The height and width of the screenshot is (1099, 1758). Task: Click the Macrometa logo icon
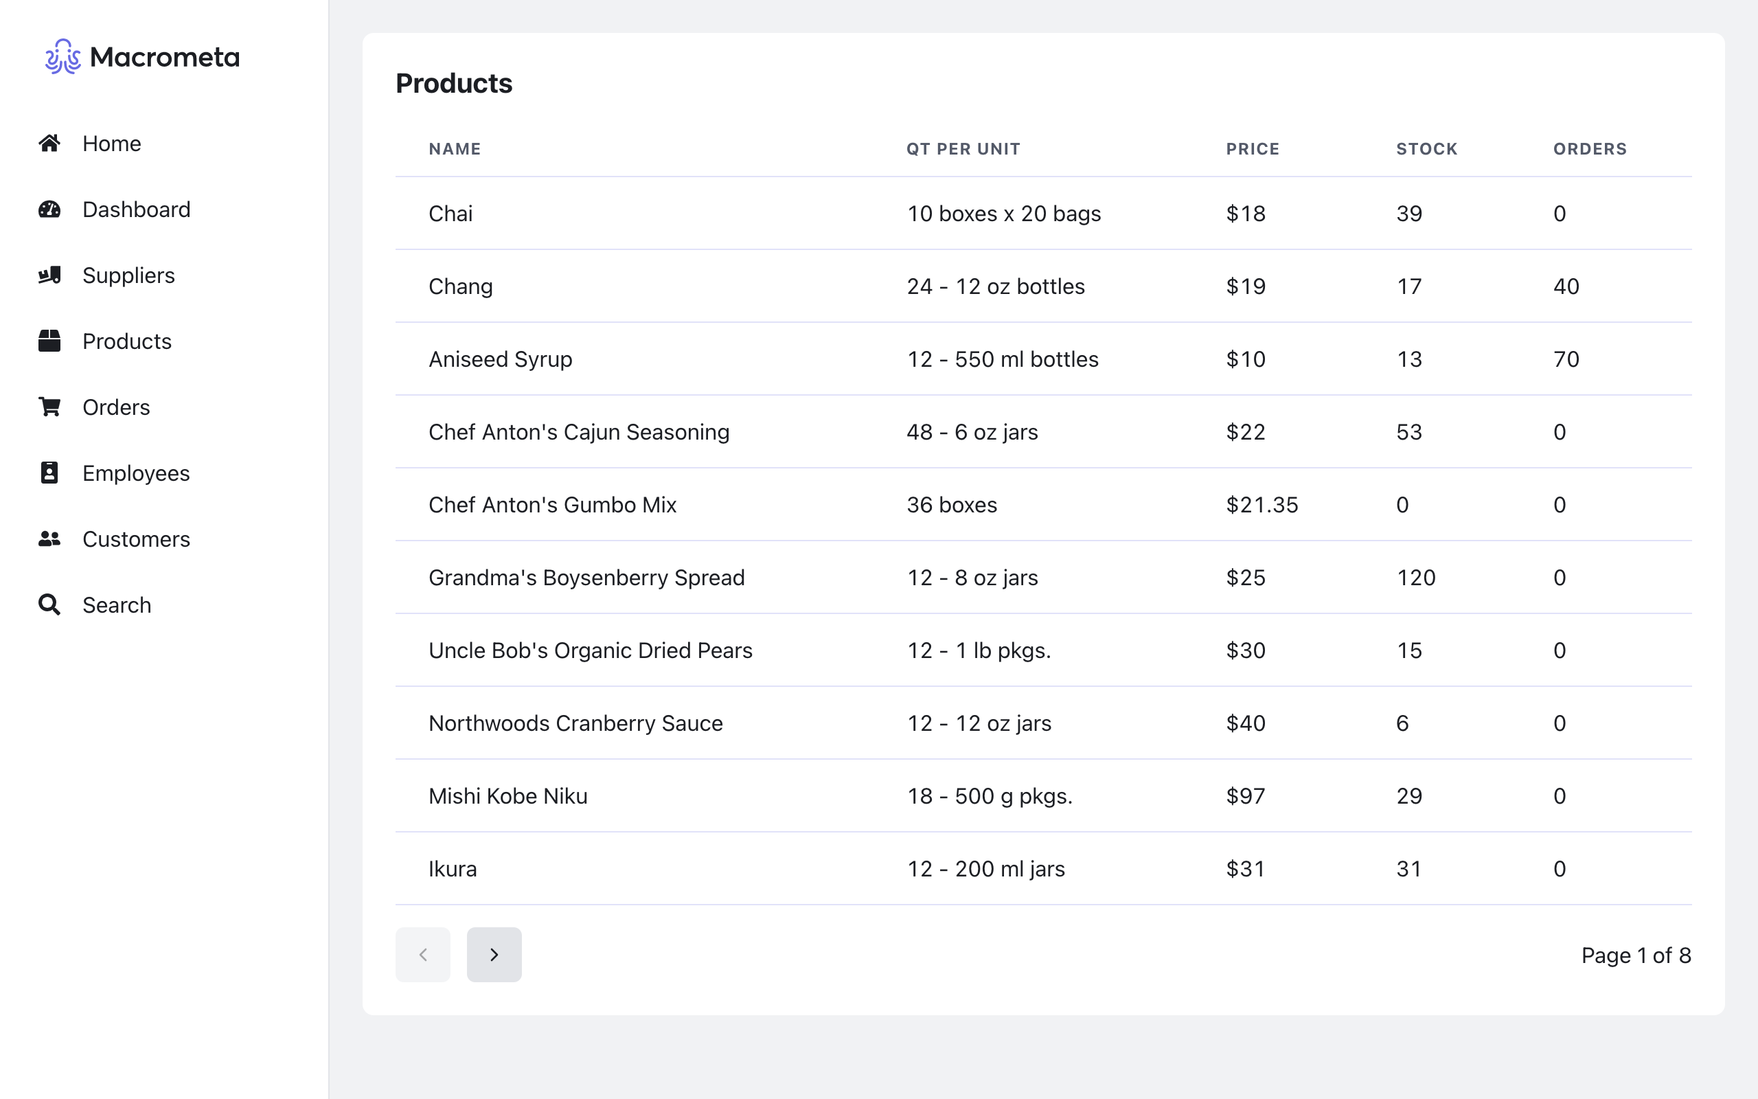[x=62, y=57]
